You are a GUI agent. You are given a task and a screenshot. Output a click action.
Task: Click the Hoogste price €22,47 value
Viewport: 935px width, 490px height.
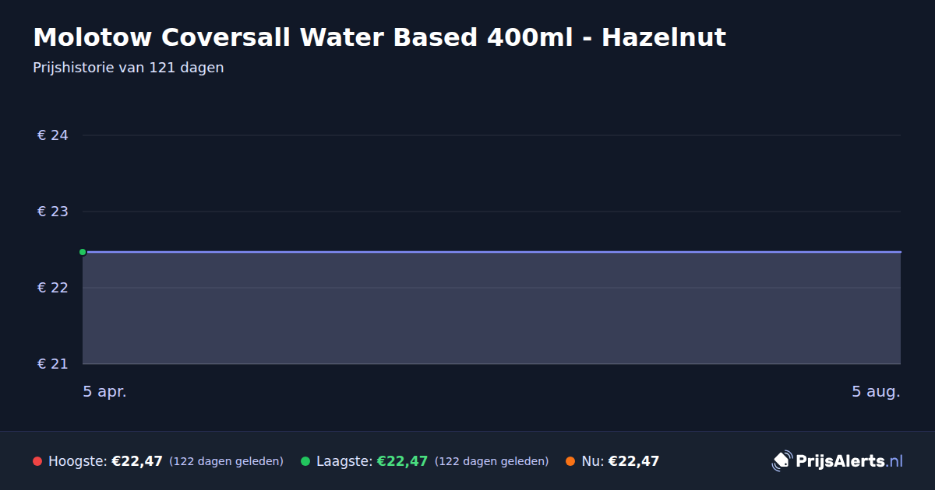(x=137, y=461)
